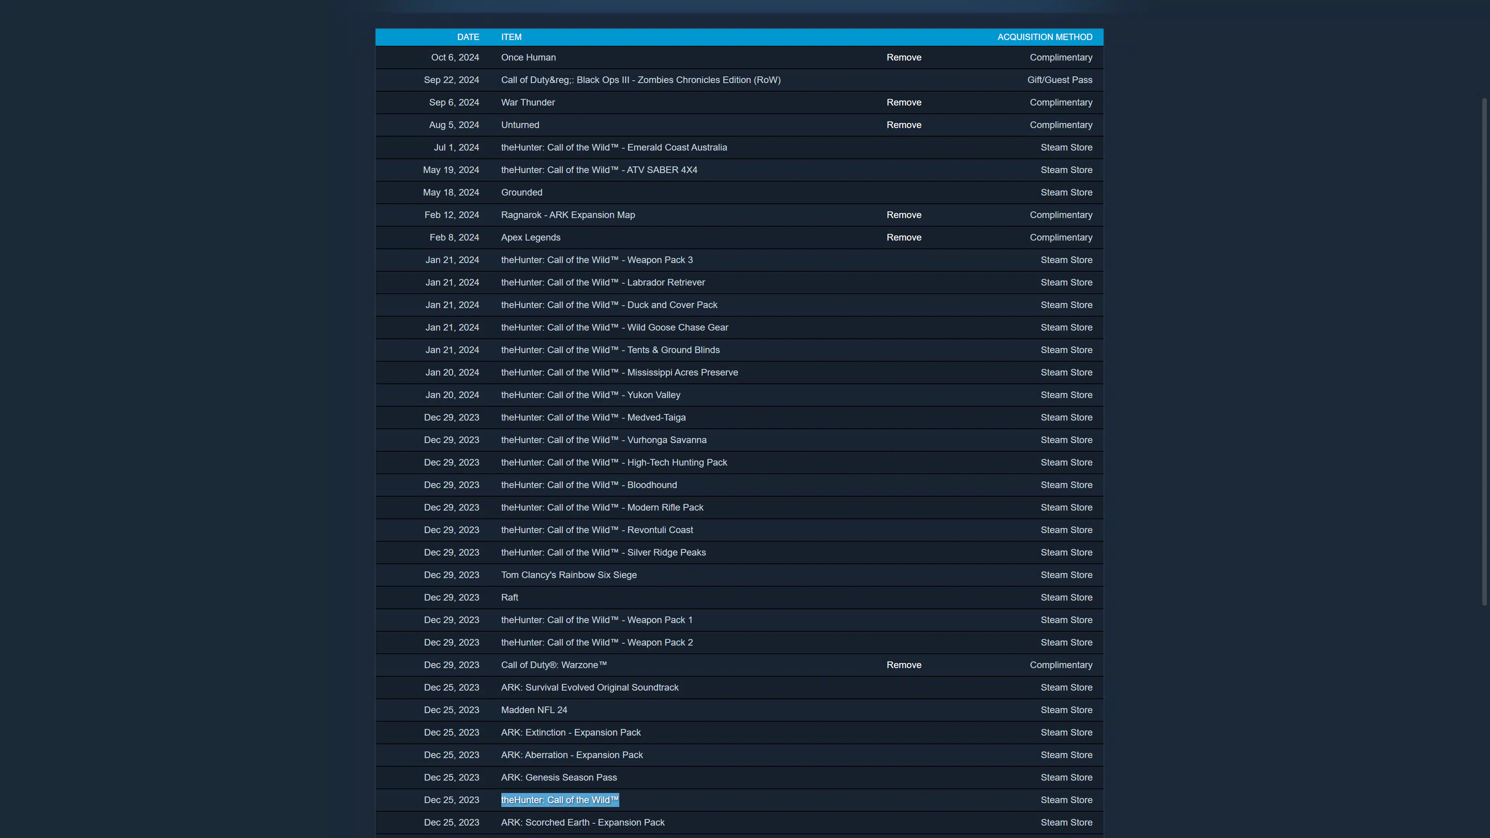Click the Tom Clancy's Rainbow Six Siege item
This screenshot has width=1490, height=838.
[x=568, y=575]
